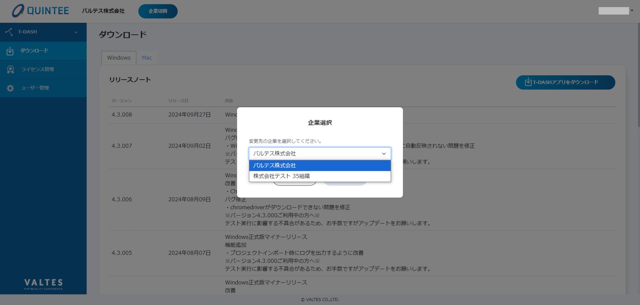
Task: Click the redacted username box top right
Action: pyautogui.click(x=613, y=11)
